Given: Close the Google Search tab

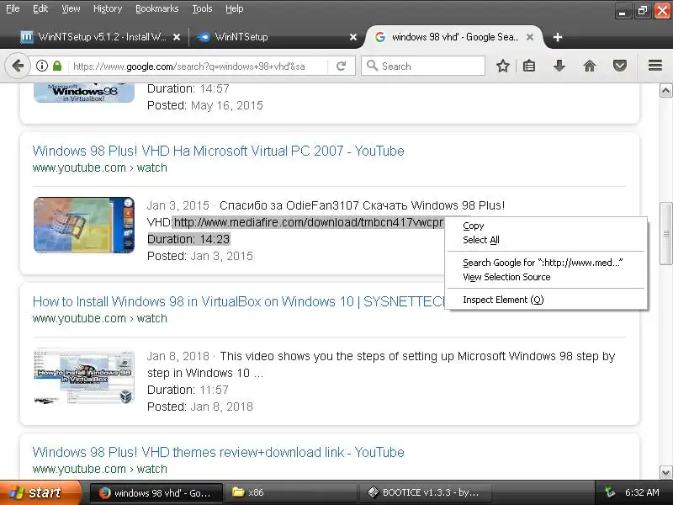Looking at the screenshot, I should 530,37.
